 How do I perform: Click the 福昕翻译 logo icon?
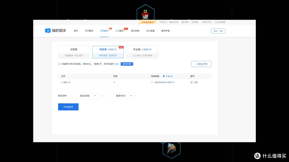(x=48, y=31)
